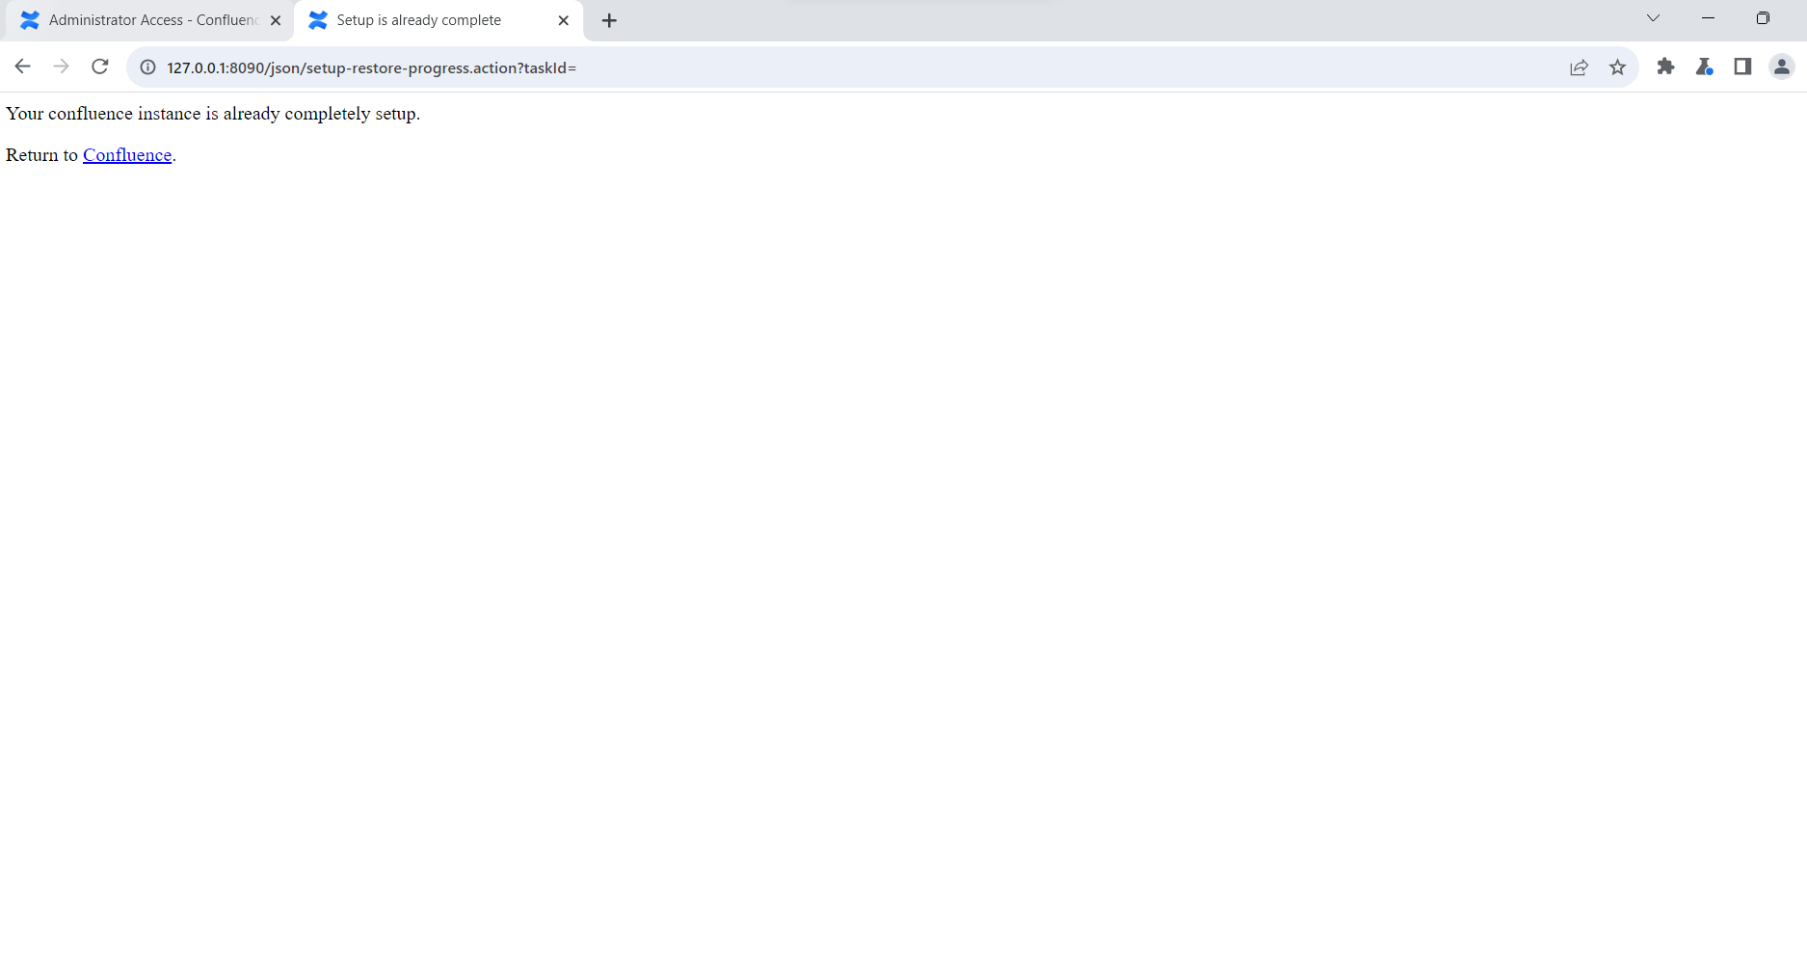Viewport: 1807px width, 964px height.
Task: Open a new browser tab
Action: 609,20
